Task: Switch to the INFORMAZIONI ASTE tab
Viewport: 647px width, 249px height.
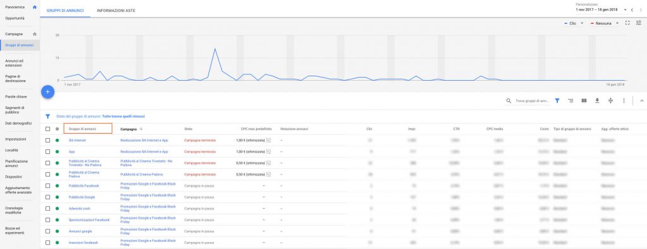Action: [x=116, y=10]
